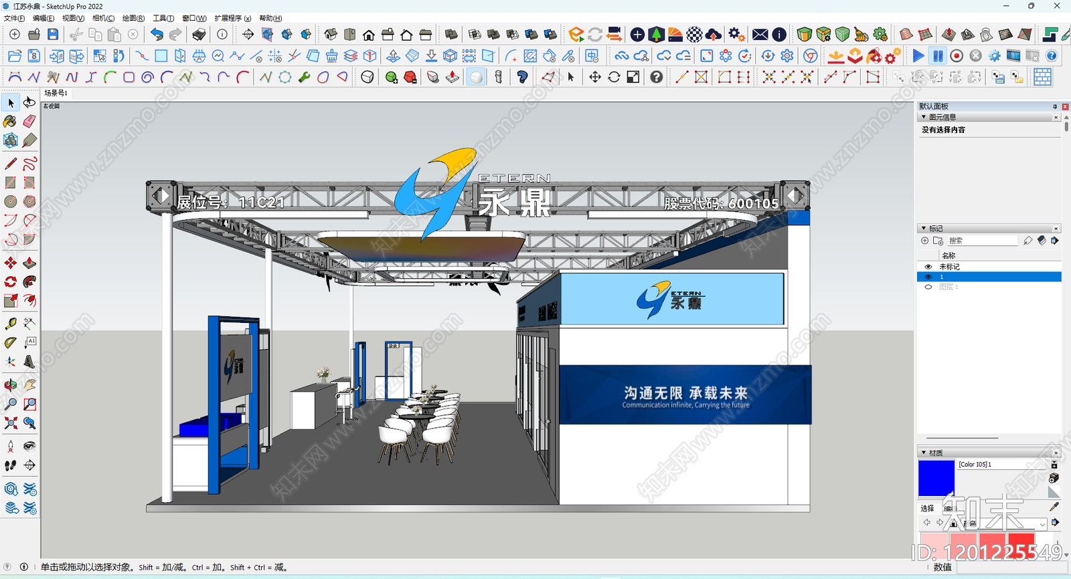Image resolution: width=1071 pixels, height=579 pixels.
Task: Pick the Pan hand tool
Action: click(x=29, y=385)
